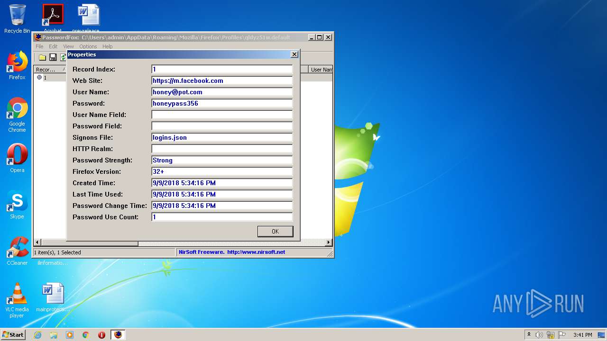Click the '1 item(s), 1 Selected' status text
This screenshot has height=341, width=607.
57,252
